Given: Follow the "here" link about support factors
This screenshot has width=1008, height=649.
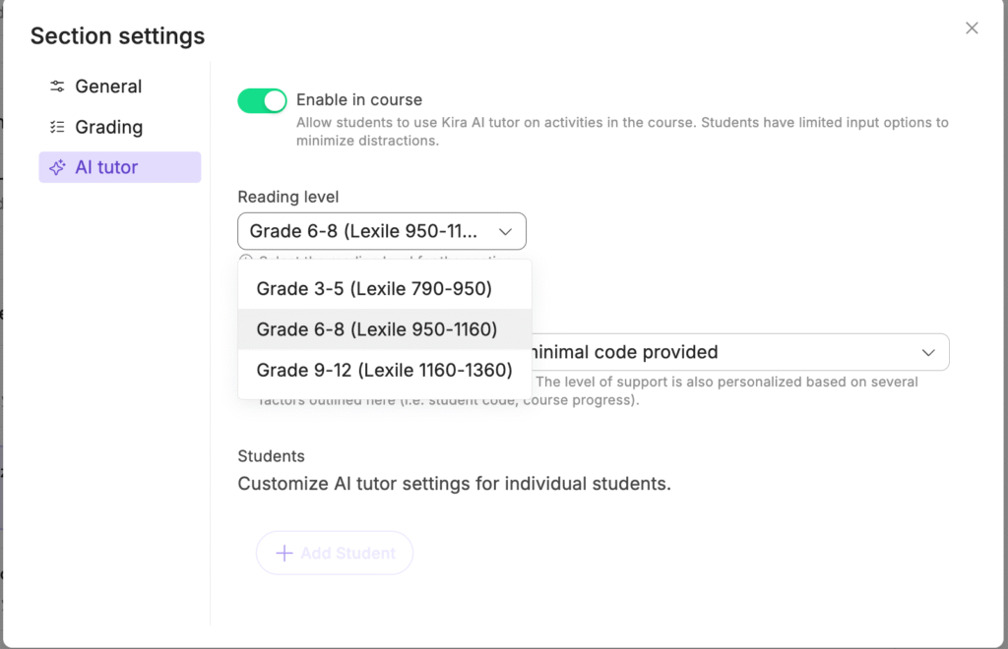Looking at the screenshot, I should 381,401.
